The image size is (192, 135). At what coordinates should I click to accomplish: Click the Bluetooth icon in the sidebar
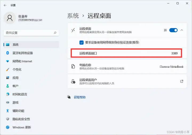click(7, 53)
